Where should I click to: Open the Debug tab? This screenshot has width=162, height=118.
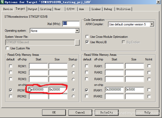pos(109,9)
